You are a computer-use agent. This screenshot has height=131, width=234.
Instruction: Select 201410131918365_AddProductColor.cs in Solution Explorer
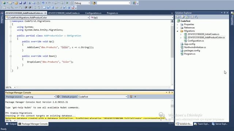(x=206, y=37)
